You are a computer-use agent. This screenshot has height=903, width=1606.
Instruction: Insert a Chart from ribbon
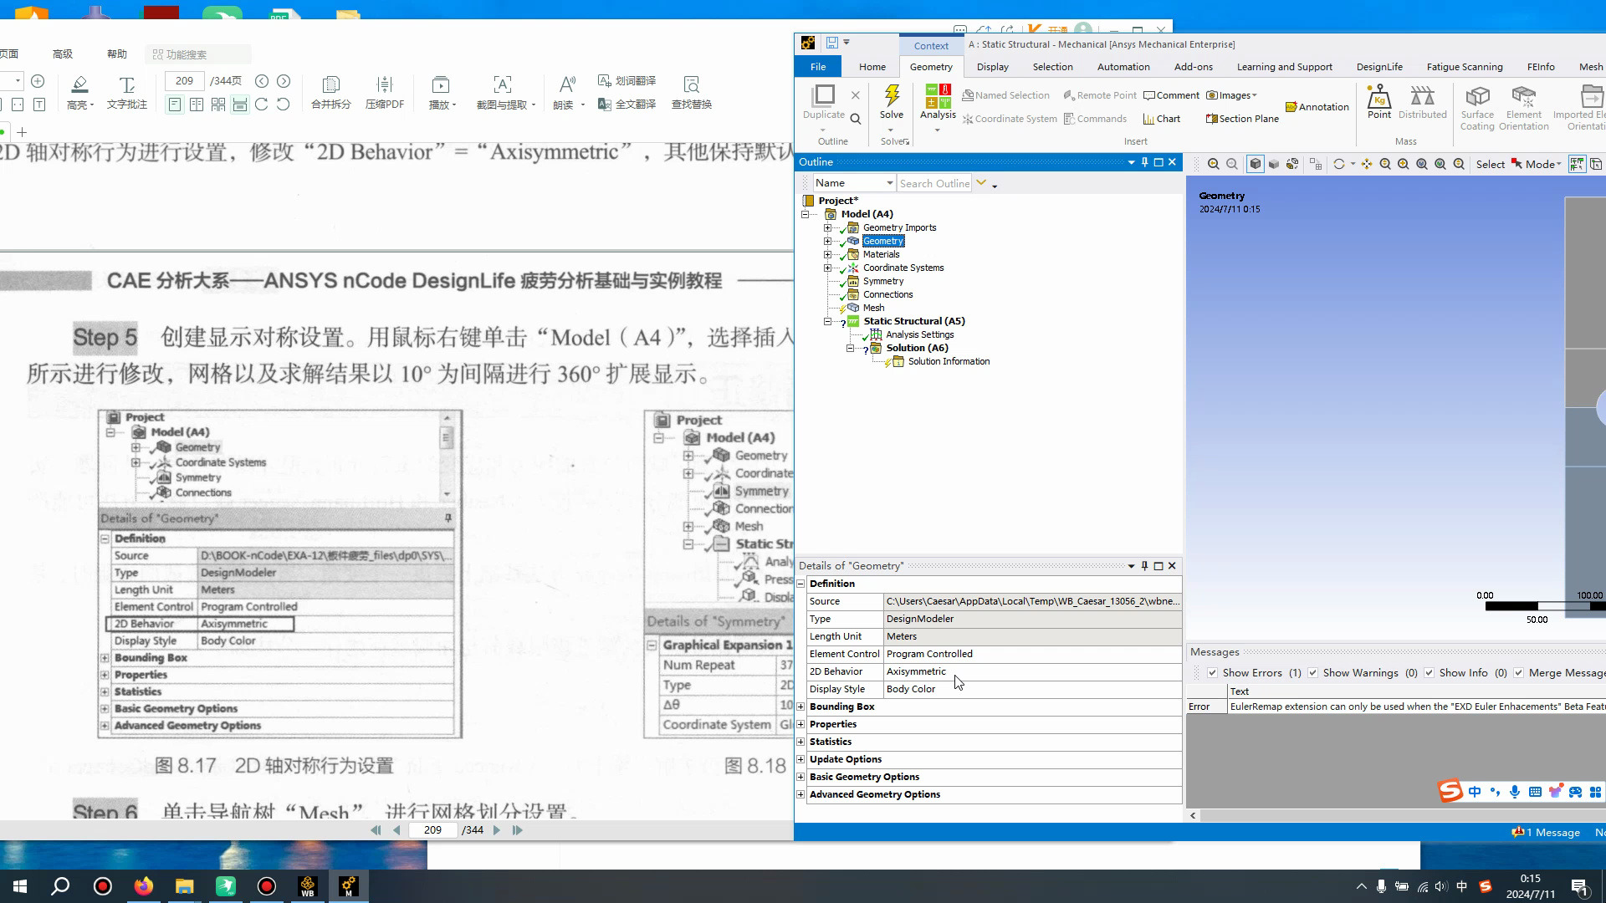tap(1162, 119)
